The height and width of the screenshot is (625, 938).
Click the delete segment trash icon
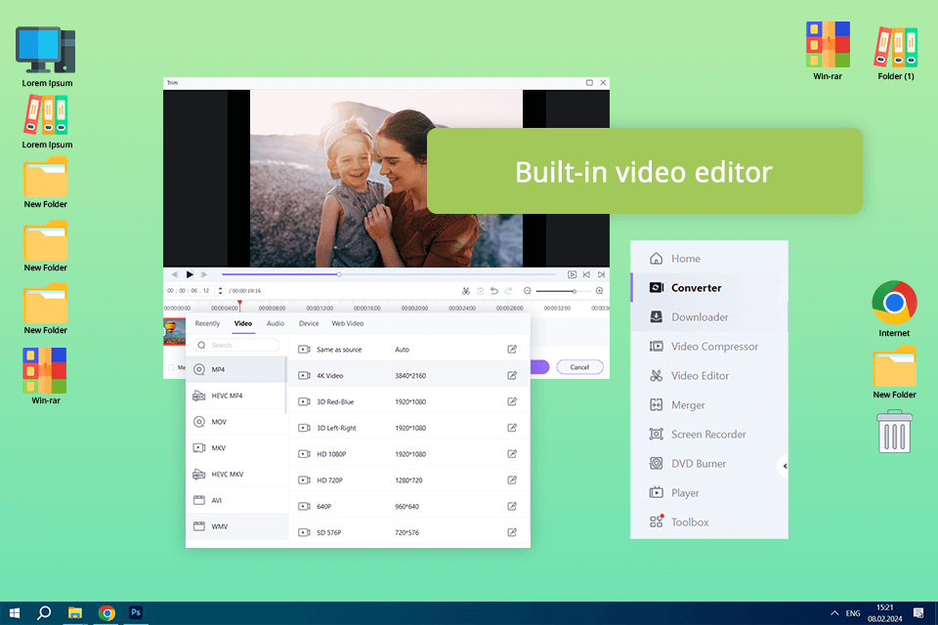[481, 291]
